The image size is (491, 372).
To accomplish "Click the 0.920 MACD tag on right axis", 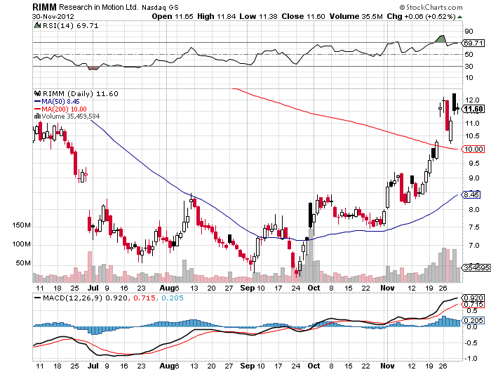I will (x=473, y=298).
